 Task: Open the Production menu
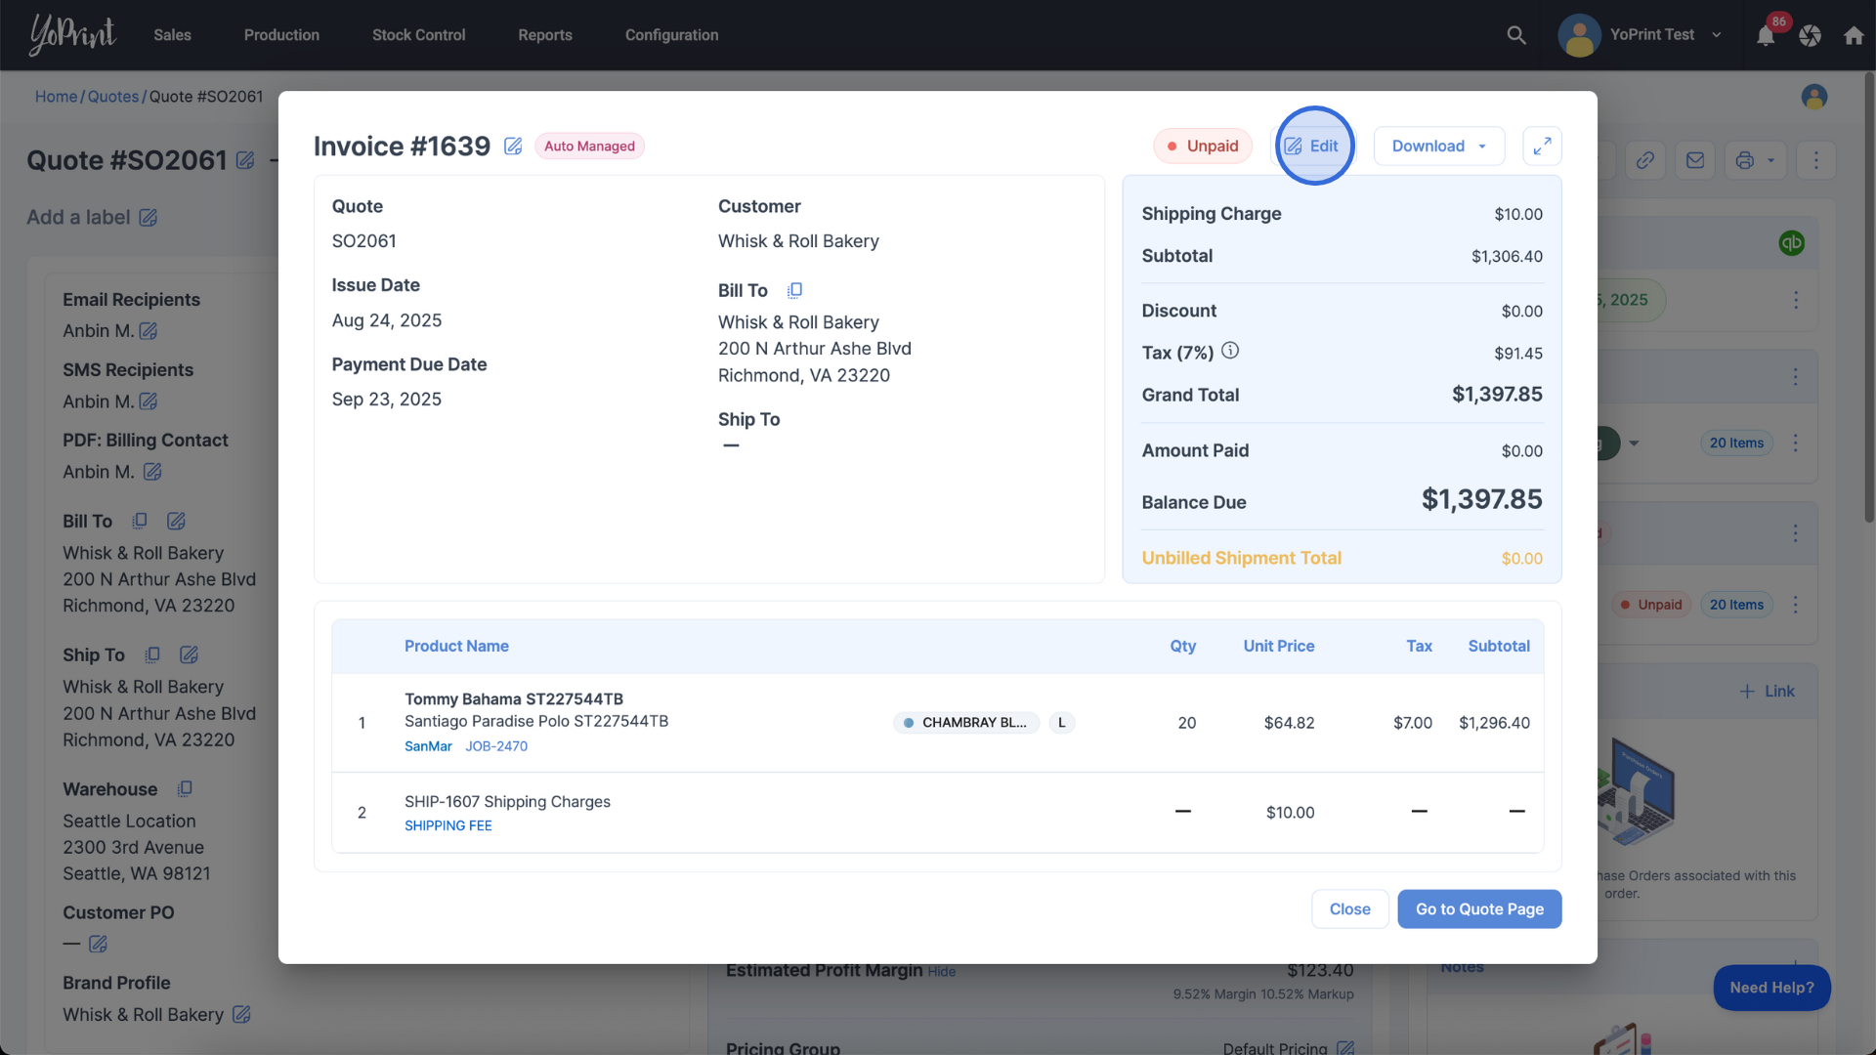281,35
